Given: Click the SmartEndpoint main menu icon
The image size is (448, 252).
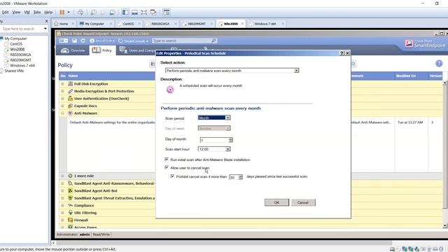Looking at the screenshot, I should coord(64,41).
